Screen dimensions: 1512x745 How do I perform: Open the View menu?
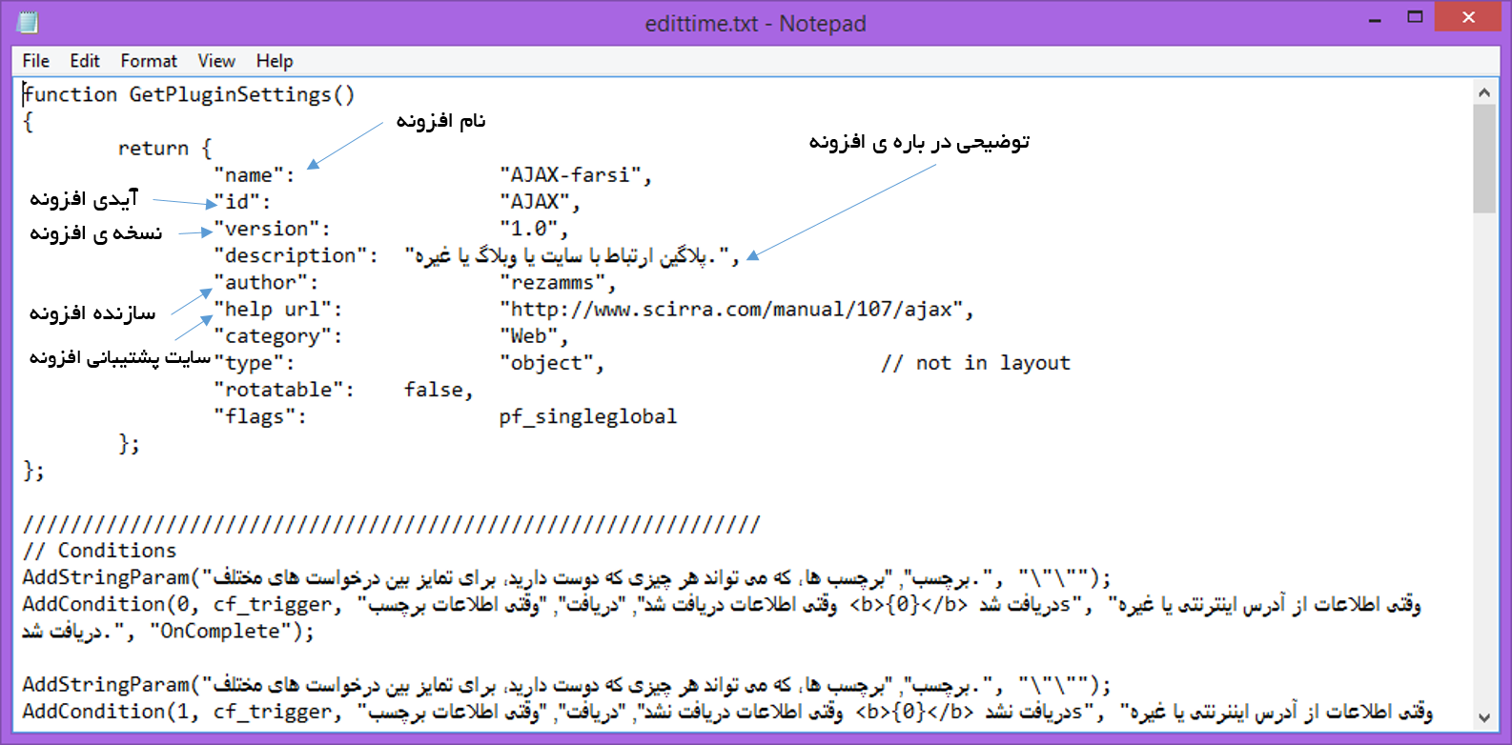(x=216, y=61)
